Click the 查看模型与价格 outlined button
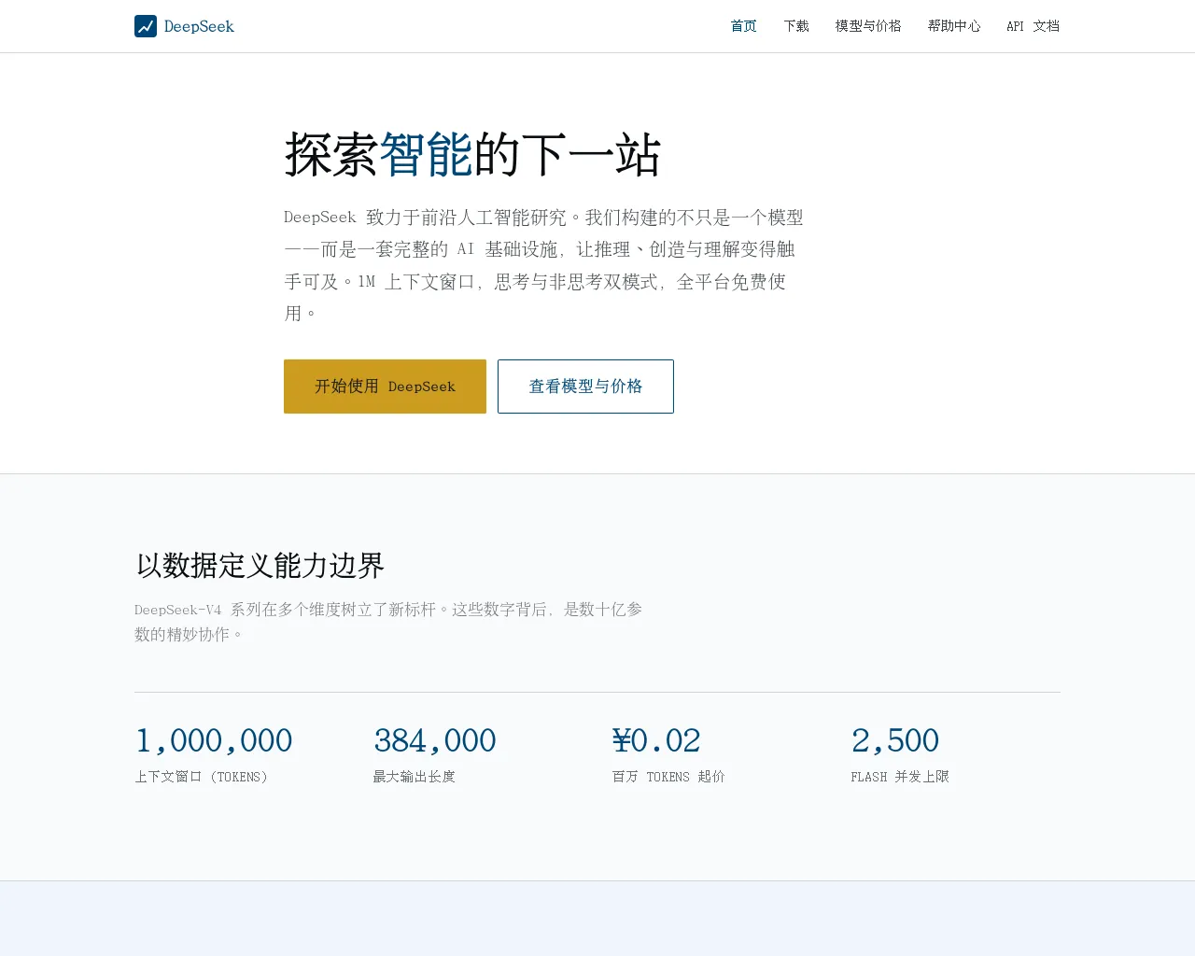Screen dimensions: 1195x956 585,387
